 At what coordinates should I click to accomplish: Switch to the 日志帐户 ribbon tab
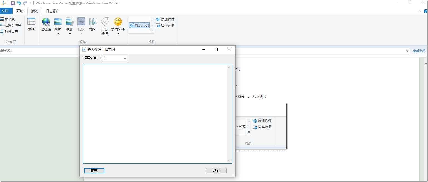tap(53, 11)
